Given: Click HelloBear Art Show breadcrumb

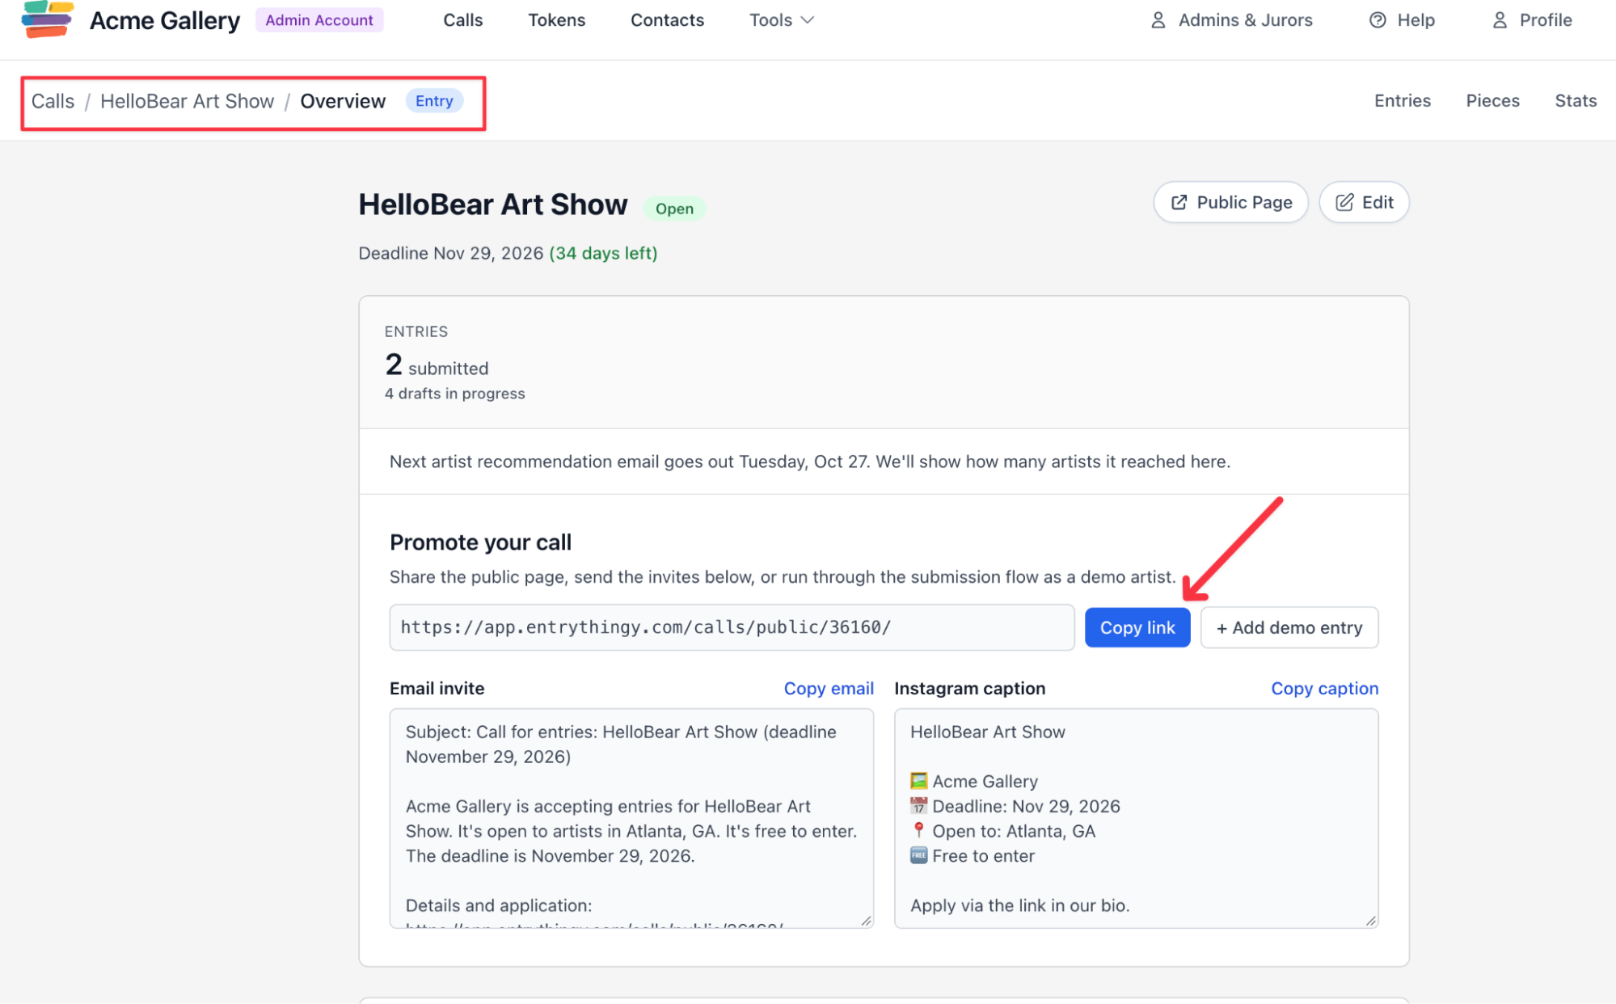Looking at the screenshot, I should (x=187, y=101).
